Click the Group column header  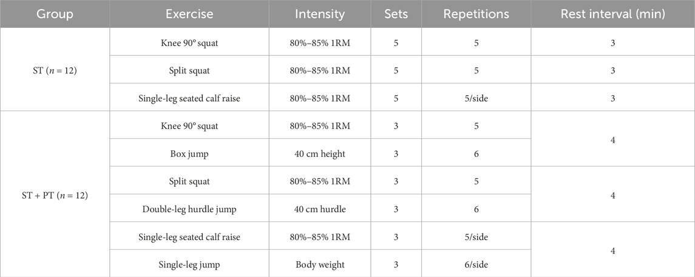tap(55, 13)
